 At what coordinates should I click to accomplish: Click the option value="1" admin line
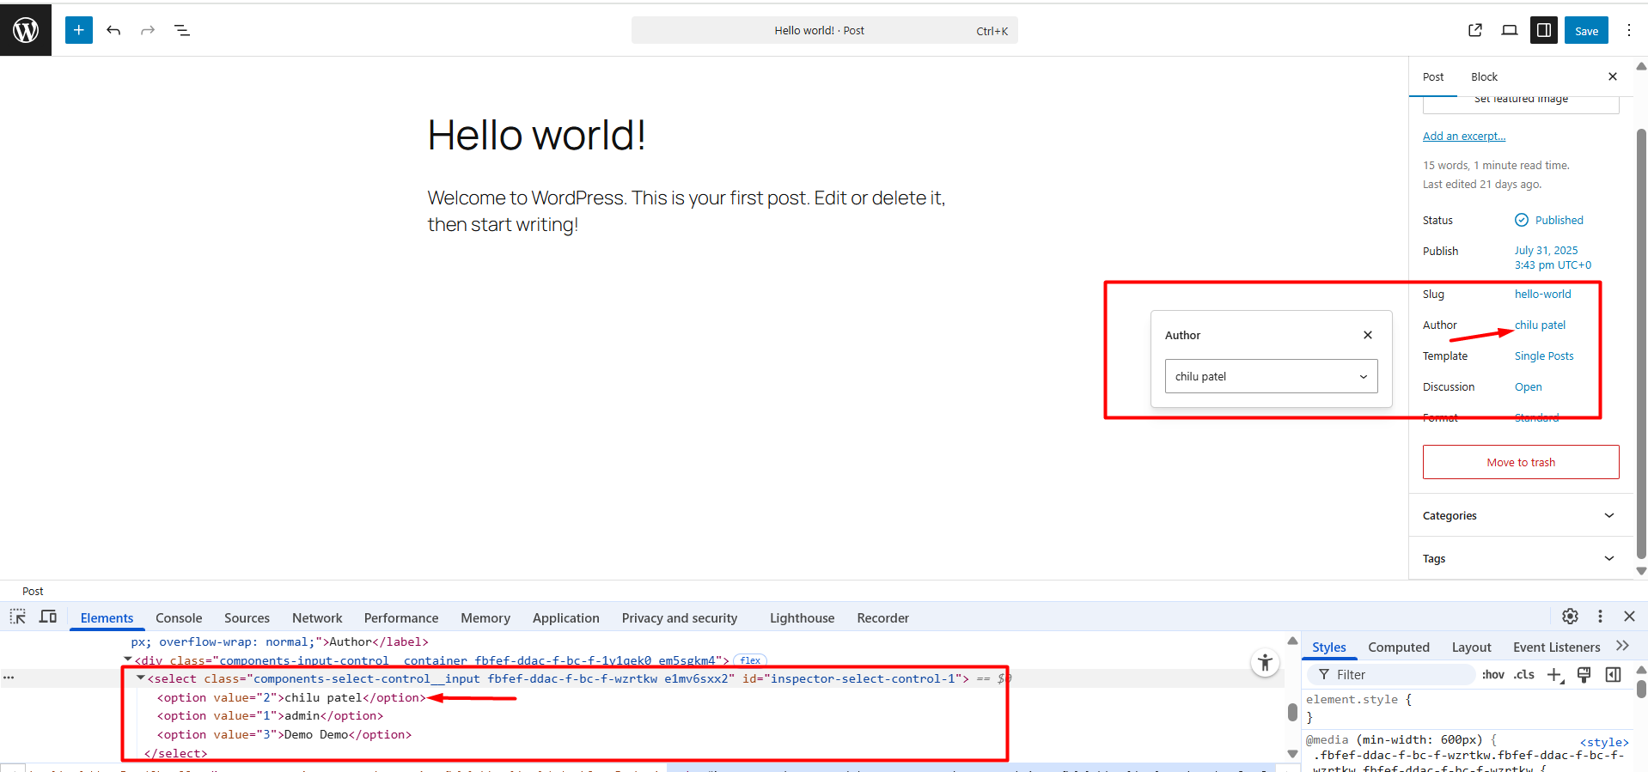click(270, 715)
